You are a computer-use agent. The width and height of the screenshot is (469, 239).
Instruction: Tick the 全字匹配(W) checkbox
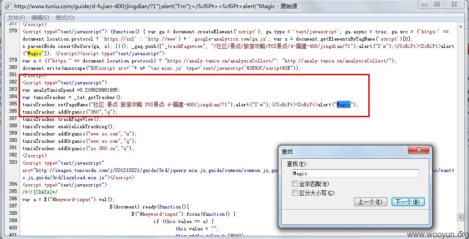click(x=295, y=184)
